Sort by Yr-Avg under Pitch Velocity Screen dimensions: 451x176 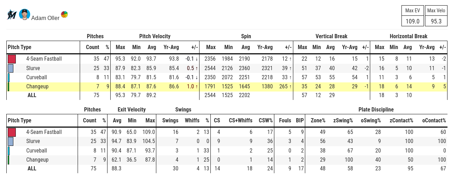tap(171, 47)
